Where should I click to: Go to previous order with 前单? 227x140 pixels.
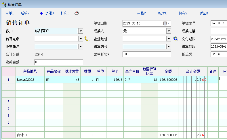tap(10, 13)
